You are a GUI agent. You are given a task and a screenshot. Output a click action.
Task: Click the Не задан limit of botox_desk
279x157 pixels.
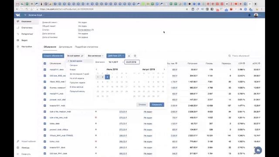click(x=148, y=124)
